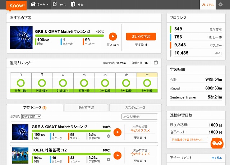
Task: Click the 5h26m 学習時間 value
Action: pyautogui.click(x=93, y=158)
